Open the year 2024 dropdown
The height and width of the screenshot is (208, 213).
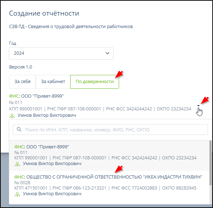(61, 53)
